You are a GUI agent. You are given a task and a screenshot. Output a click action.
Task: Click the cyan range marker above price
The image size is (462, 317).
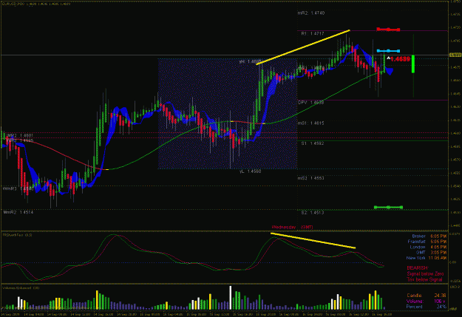388,51
